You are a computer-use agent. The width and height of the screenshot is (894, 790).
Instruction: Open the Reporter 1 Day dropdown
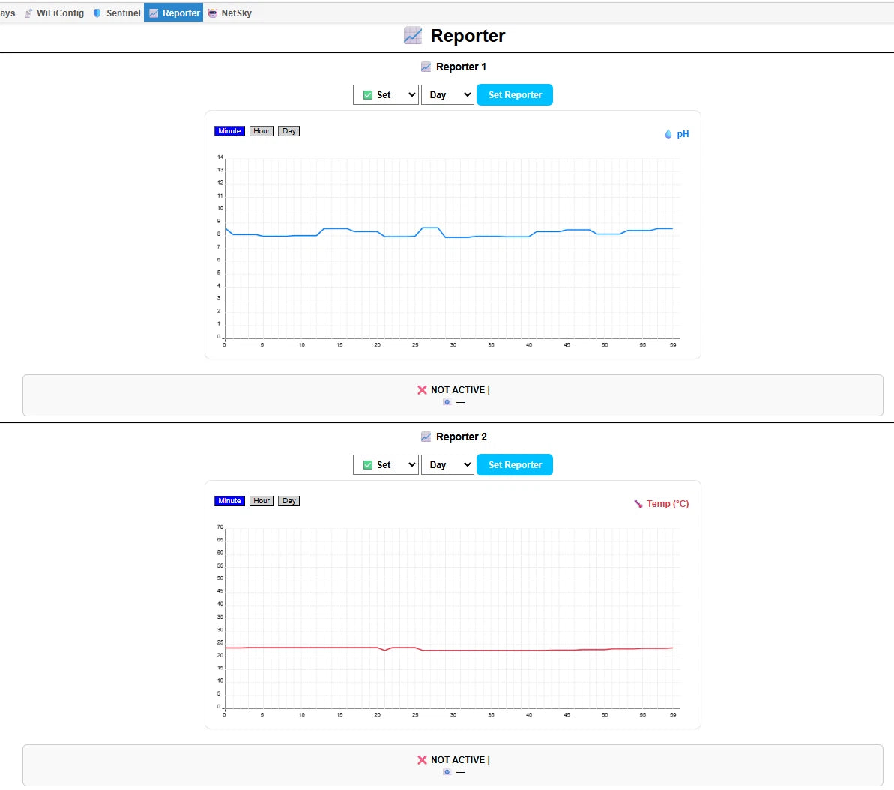pyautogui.click(x=447, y=95)
